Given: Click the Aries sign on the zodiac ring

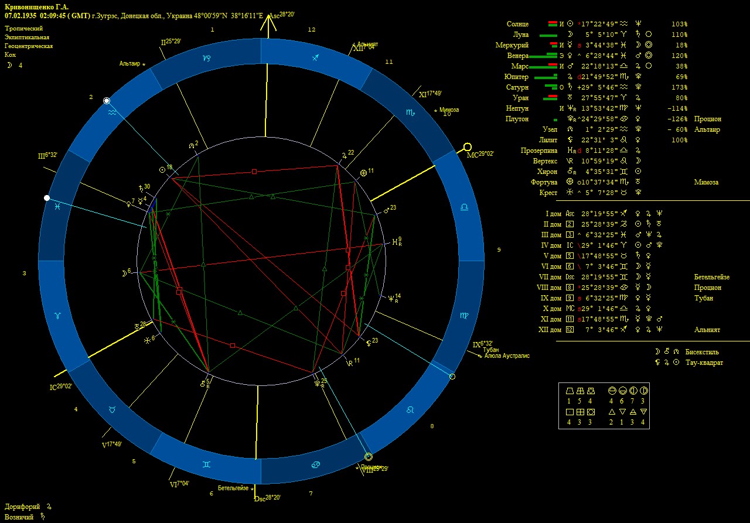Looking at the screenshot, I should [57, 316].
